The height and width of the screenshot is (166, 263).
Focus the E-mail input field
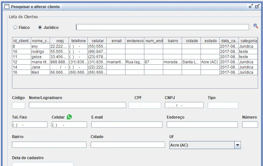coord(127,125)
